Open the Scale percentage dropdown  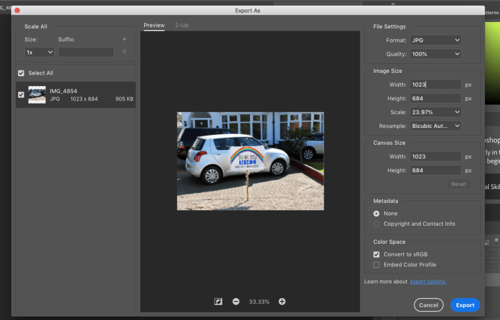(x=435, y=112)
